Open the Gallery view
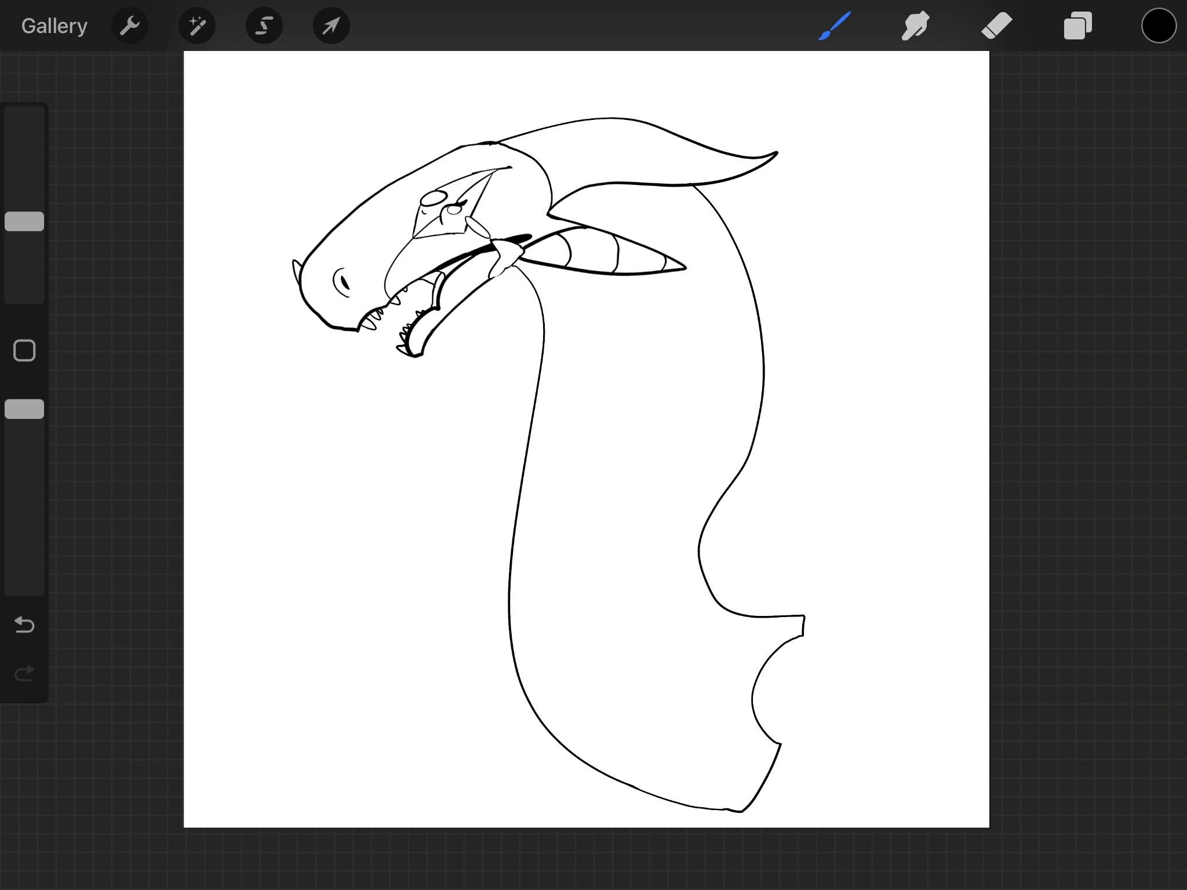Screen dimensions: 1187x890 click(x=54, y=26)
